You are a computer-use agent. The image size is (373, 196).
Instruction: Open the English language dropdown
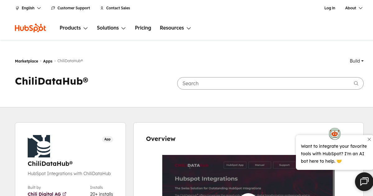click(28, 8)
